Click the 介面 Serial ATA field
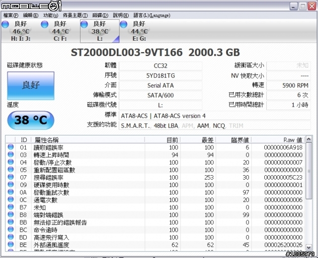The width and height of the screenshot is (318, 258). [160, 86]
